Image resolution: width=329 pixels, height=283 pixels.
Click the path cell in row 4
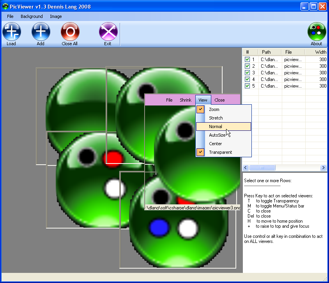click(269, 79)
